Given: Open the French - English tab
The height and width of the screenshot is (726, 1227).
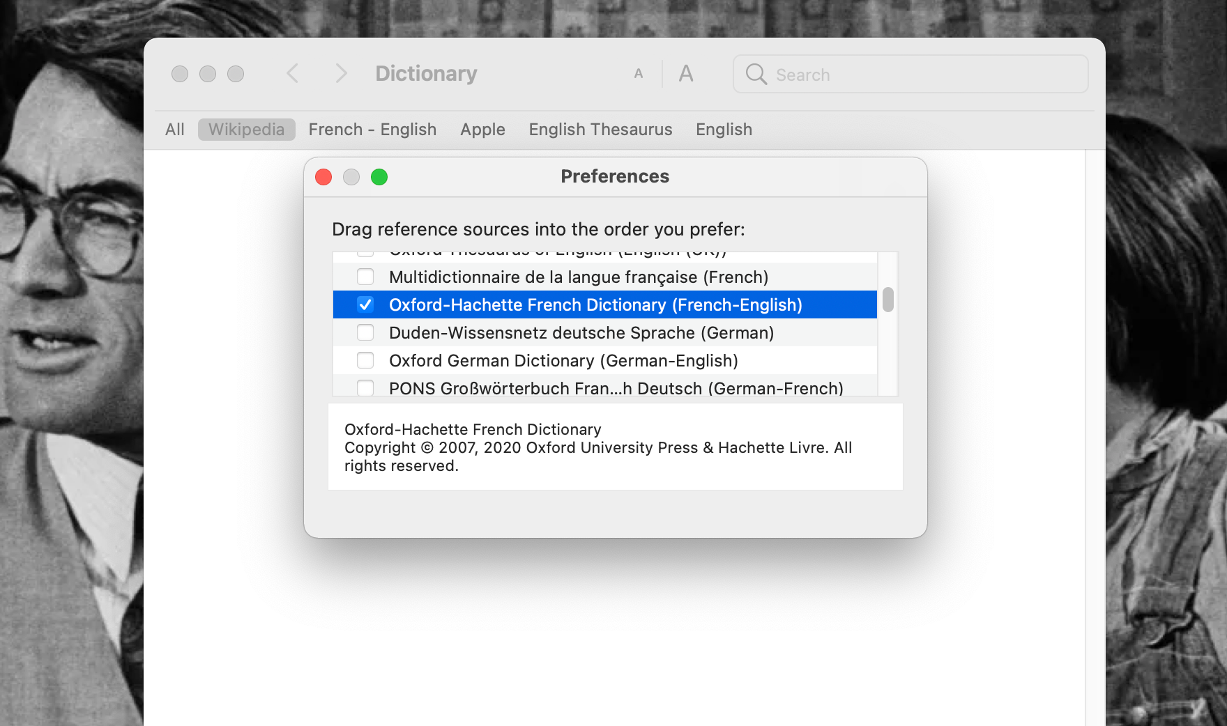Looking at the screenshot, I should point(372,130).
